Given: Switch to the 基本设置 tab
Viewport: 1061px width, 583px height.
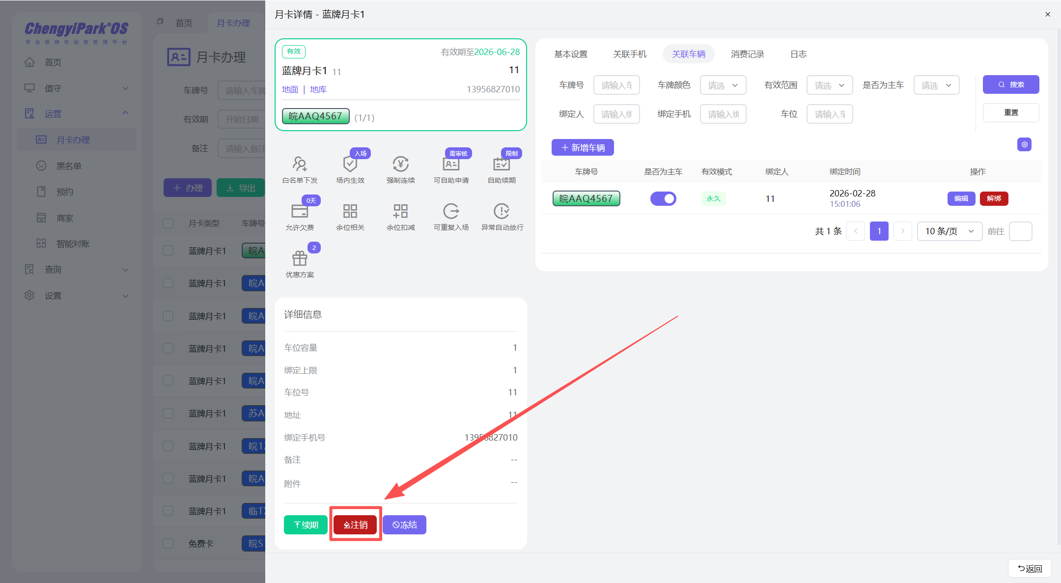Looking at the screenshot, I should point(571,54).
